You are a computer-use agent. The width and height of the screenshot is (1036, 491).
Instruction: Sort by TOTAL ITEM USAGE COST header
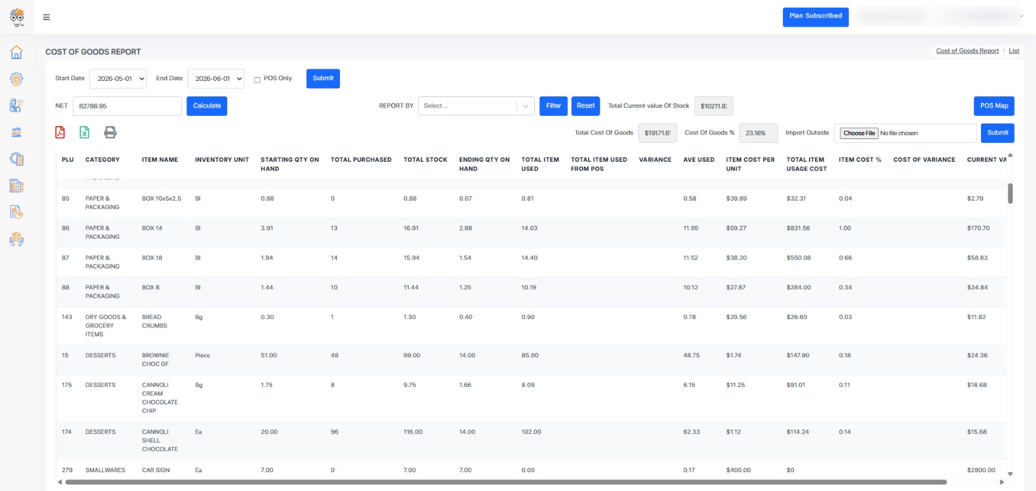(807, 164)
